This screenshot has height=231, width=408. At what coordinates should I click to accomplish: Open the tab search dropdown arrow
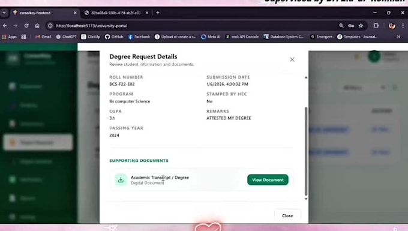pos(4,13)
